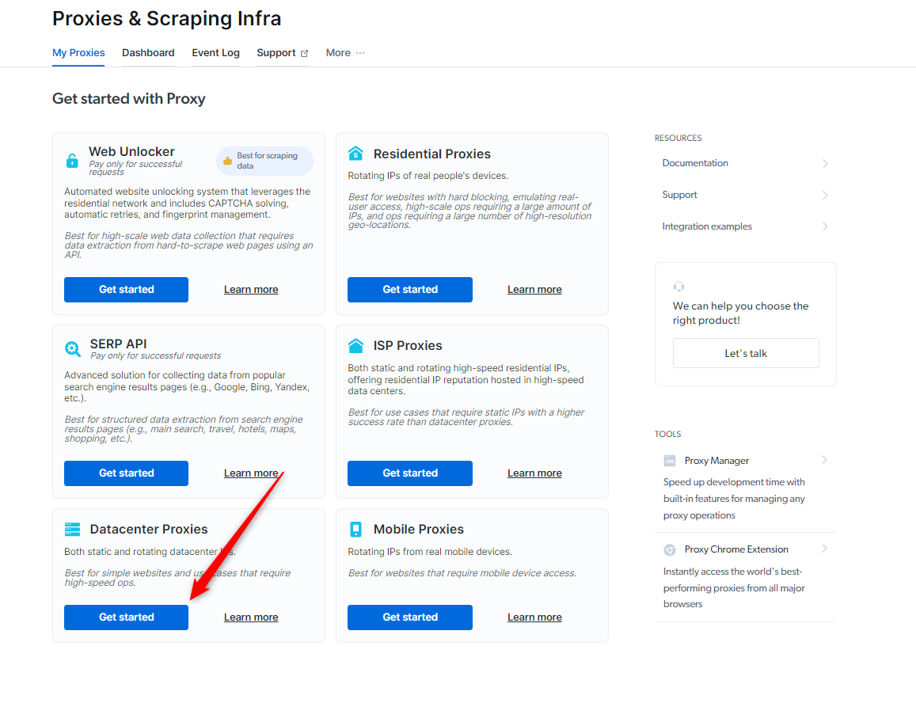Click the Let's talk button
Image resolution: width=916 pixels, height=703 pixels.
coord(746,353)
